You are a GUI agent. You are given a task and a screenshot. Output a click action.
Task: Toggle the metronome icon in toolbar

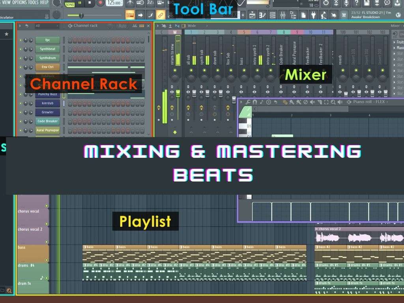130,3
